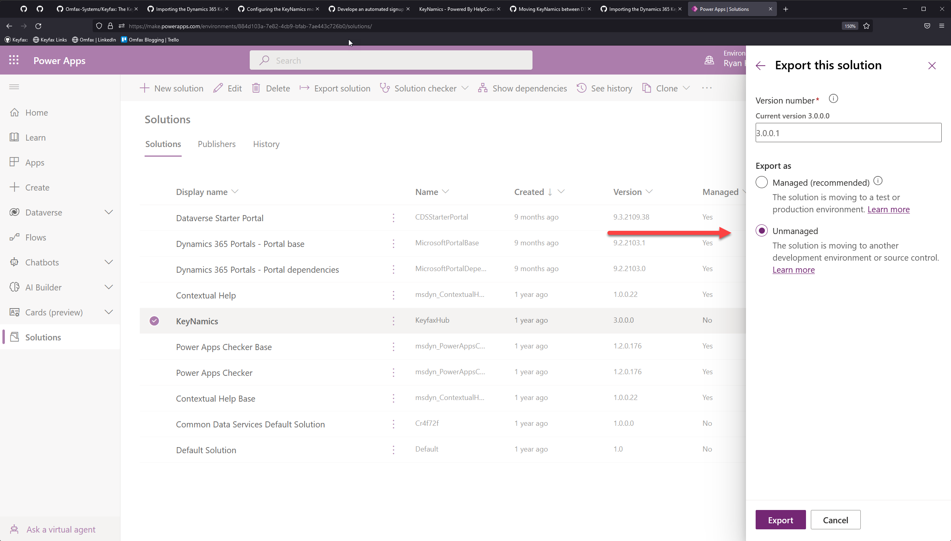Reload the page in the browser
Image resolution: width=951 pixels, height=541 pixels.
pyautogui.click(x=38, y=26)
